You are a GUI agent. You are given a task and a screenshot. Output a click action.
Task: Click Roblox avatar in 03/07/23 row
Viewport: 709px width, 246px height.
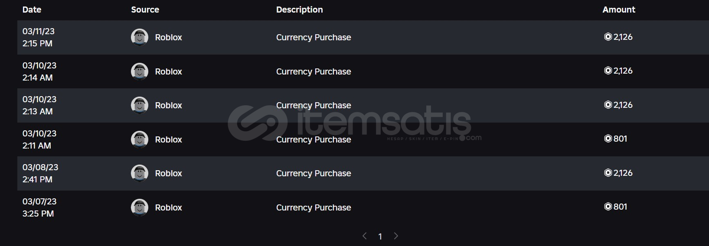[140, 207]
